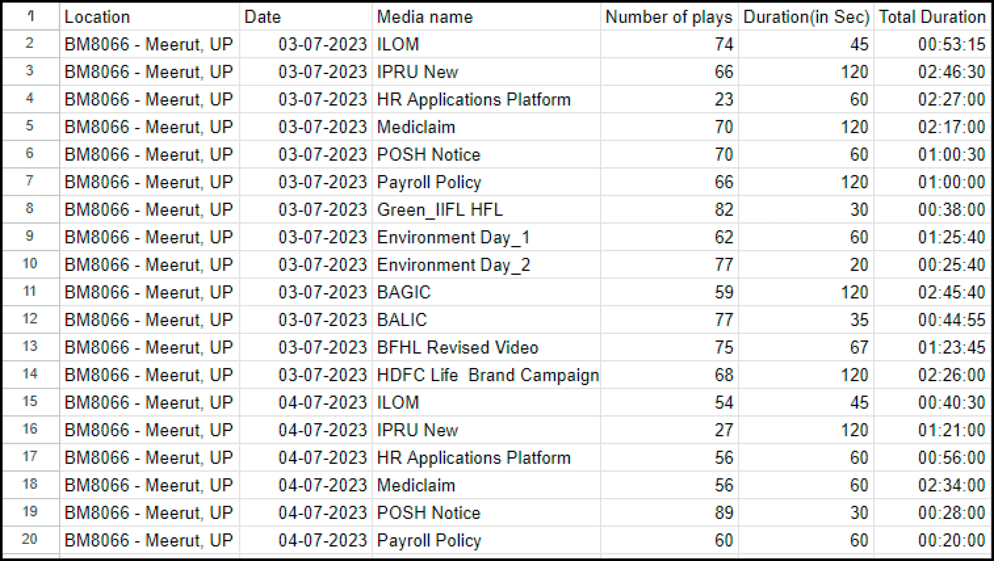Select the Total Duration header cell

pyautogui.click(x=932, y=16)
